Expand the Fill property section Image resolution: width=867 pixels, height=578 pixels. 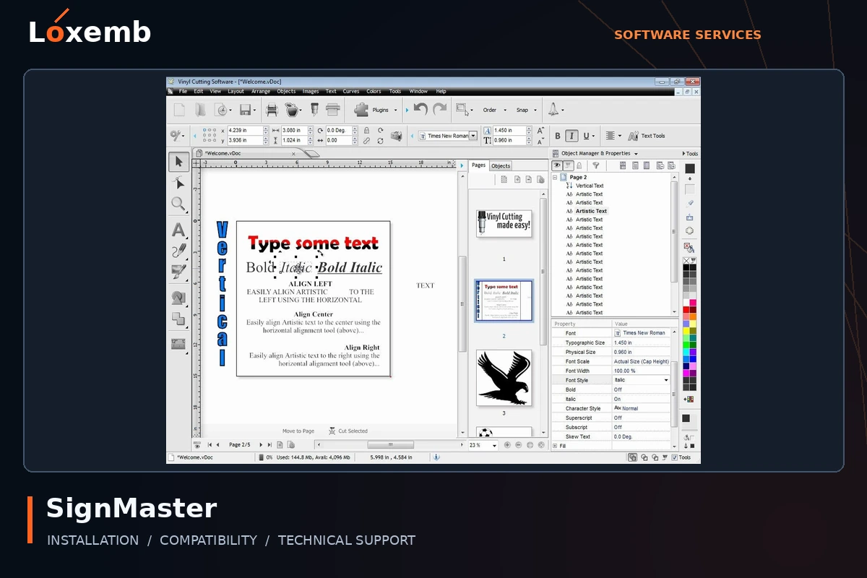point(555,446)
